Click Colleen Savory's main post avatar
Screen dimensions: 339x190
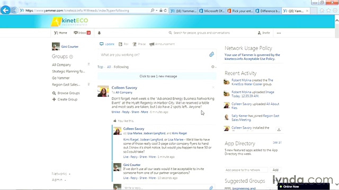click(x=103, y=91)
